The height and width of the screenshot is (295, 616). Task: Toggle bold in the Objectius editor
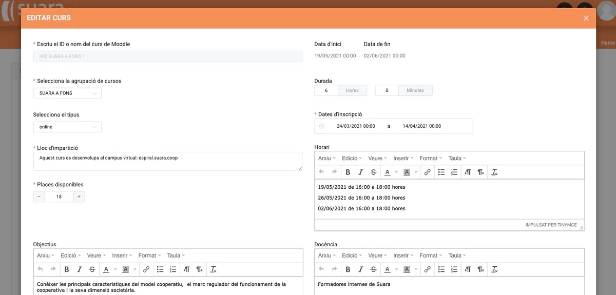tap(67, 269)
